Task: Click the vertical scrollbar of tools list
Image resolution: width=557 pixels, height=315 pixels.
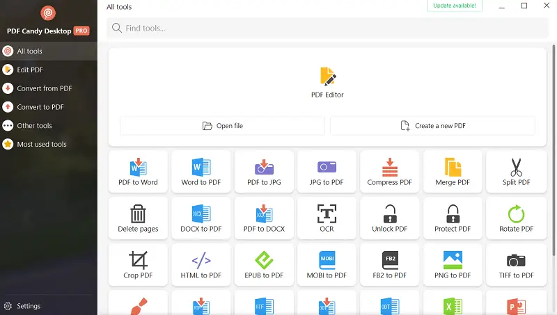Action: coord(554,150)
